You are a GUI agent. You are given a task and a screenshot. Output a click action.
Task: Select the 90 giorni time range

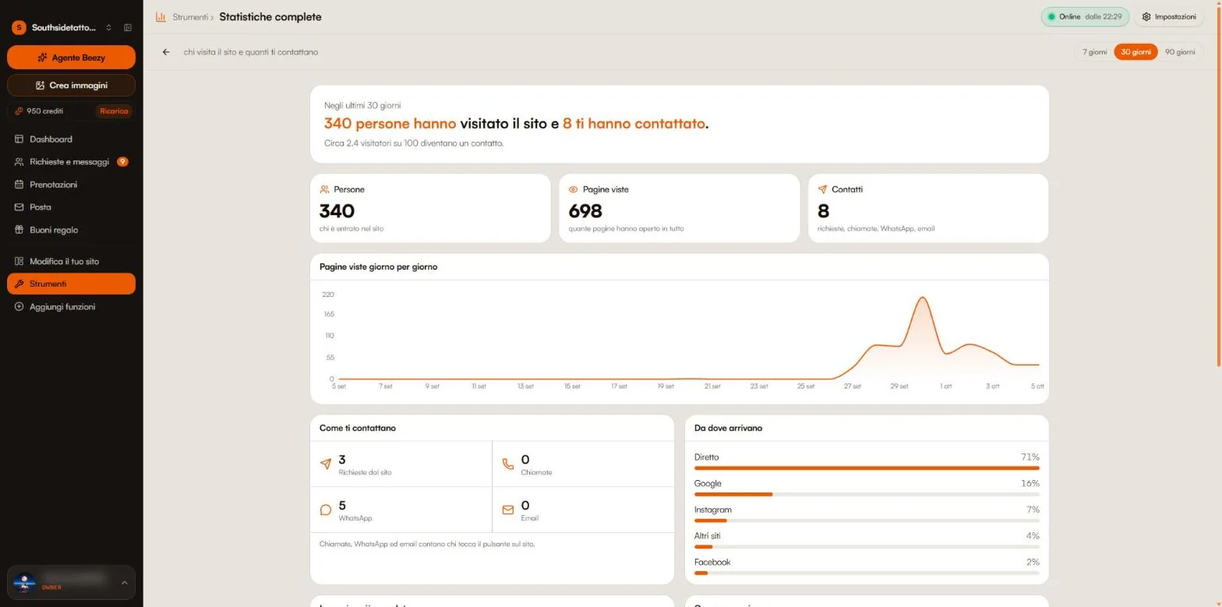1180,52
